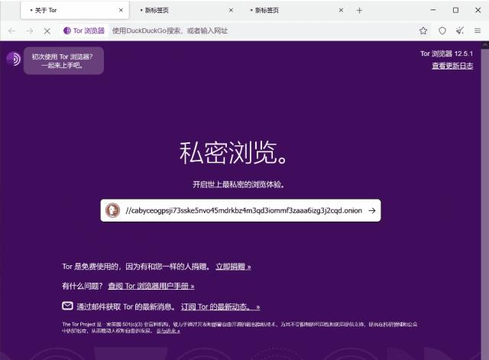Submit search with the arrow button

pyautogui.click(x=372, y=210)
